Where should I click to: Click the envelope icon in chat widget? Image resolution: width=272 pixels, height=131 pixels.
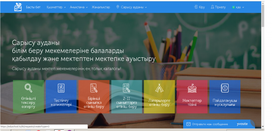point(188,124)
